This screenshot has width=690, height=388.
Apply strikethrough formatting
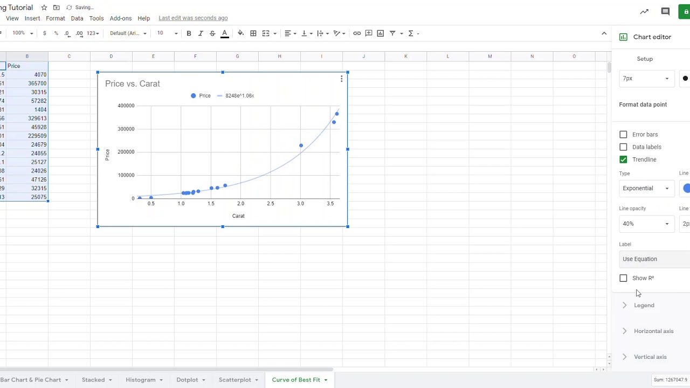click(x=212, y=33)
